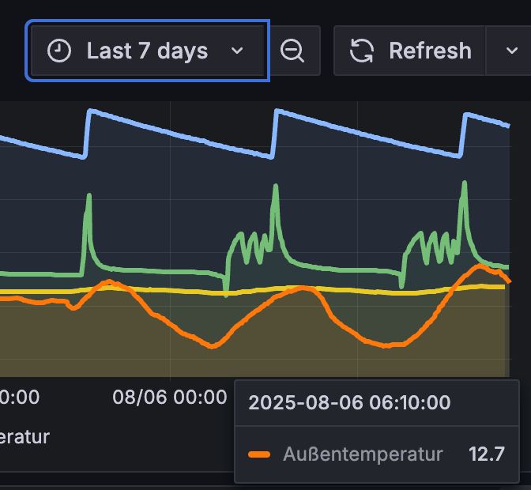Click the green line's first narrow spike
This screenshot has width=531, height=490.
[88, 196]
